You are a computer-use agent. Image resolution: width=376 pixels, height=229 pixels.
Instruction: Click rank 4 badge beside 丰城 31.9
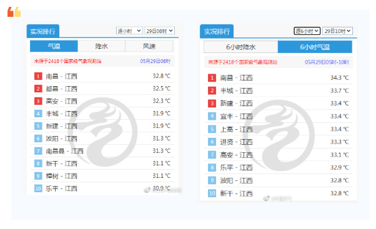click(x=38, y=114)
